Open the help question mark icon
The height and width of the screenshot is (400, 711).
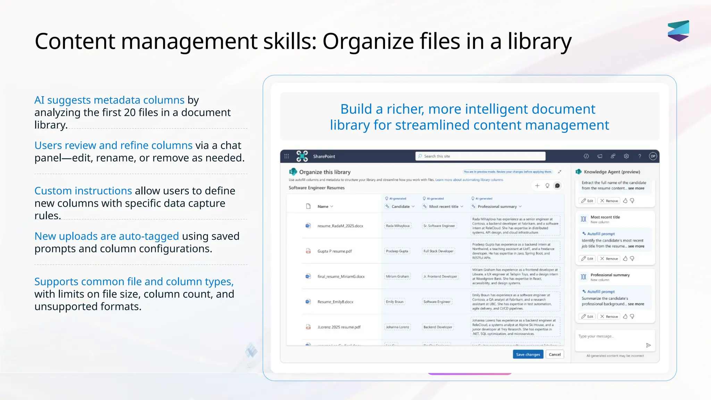pyautogui.click(x=639, y=156)
